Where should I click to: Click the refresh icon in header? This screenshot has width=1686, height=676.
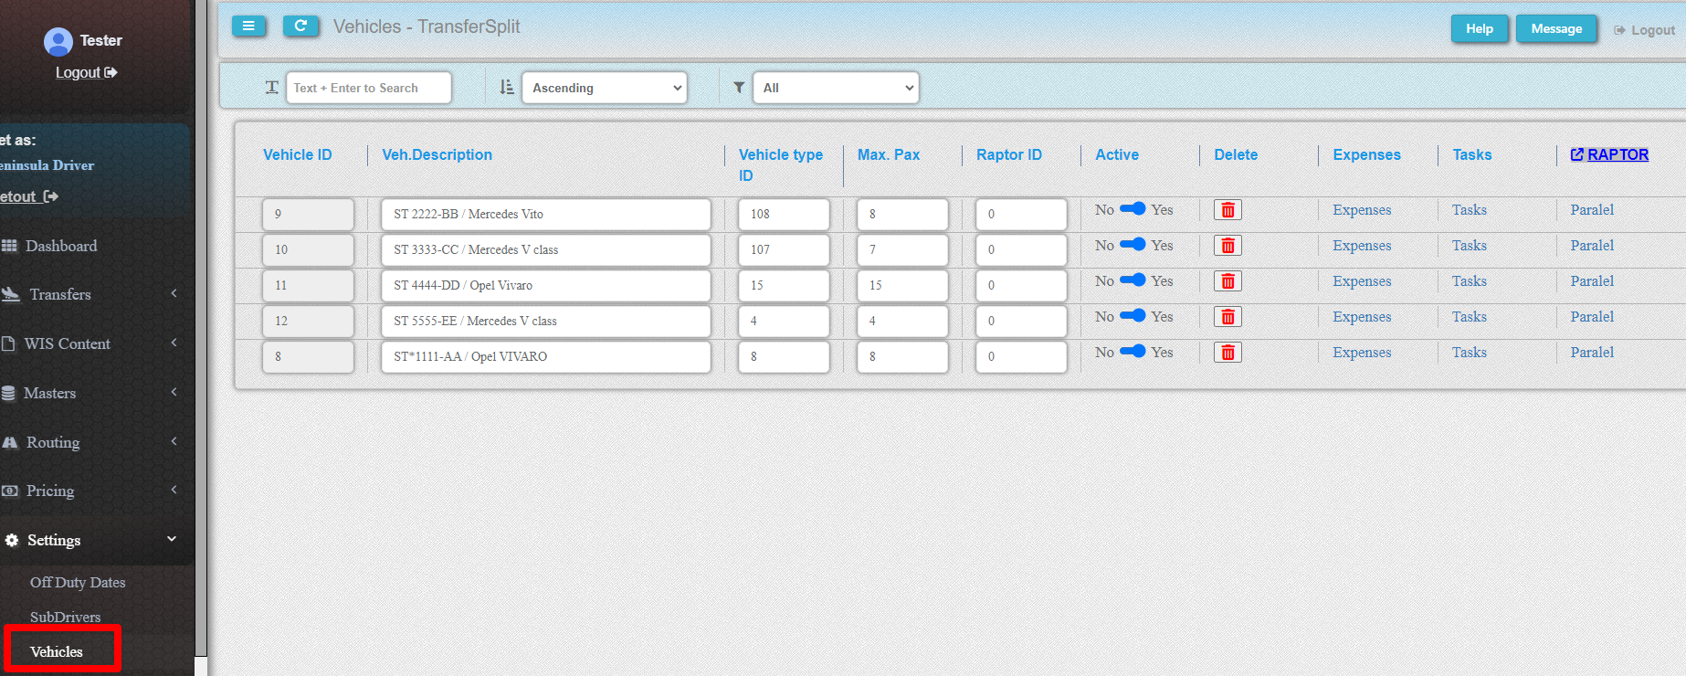pyautogui.click(x=300, y=26)
